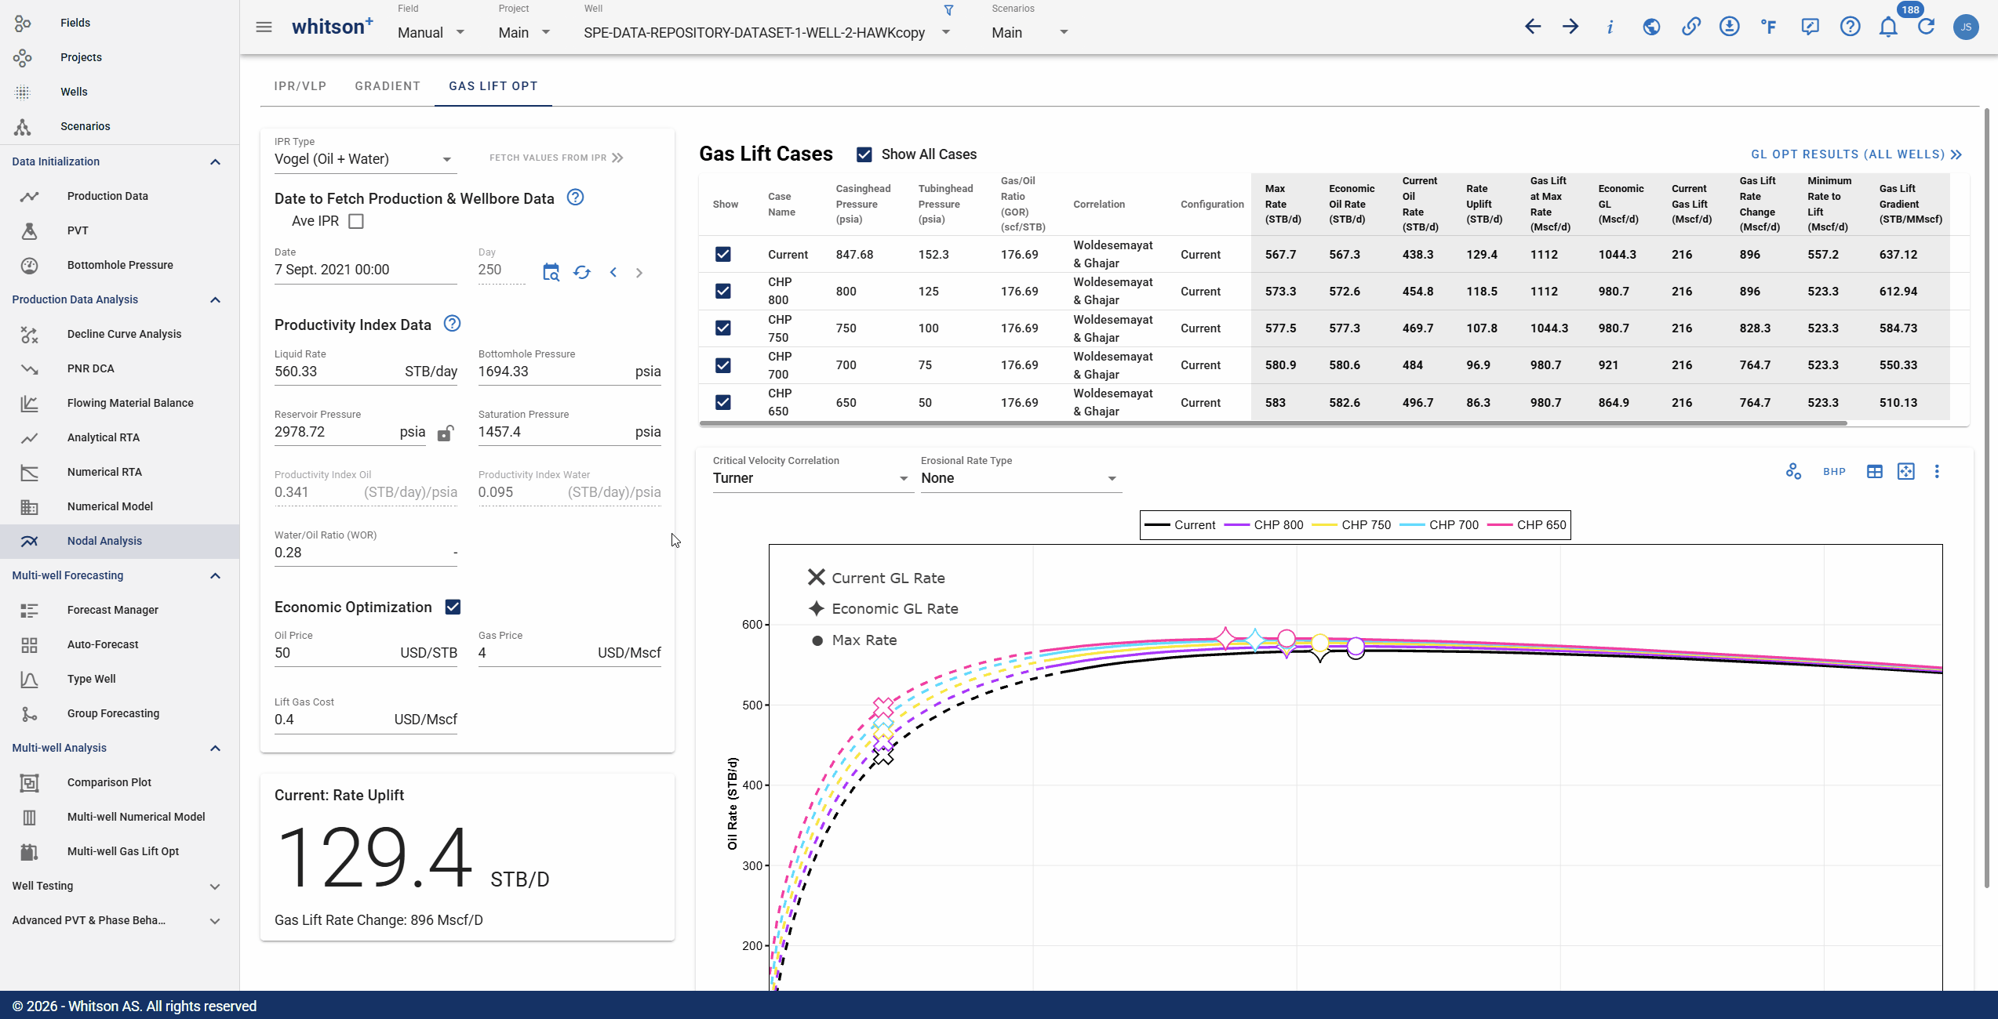This screenshot has height=1019, width=1998.
Task: Open notifications bell with 188 badge
Action: 1888,27
